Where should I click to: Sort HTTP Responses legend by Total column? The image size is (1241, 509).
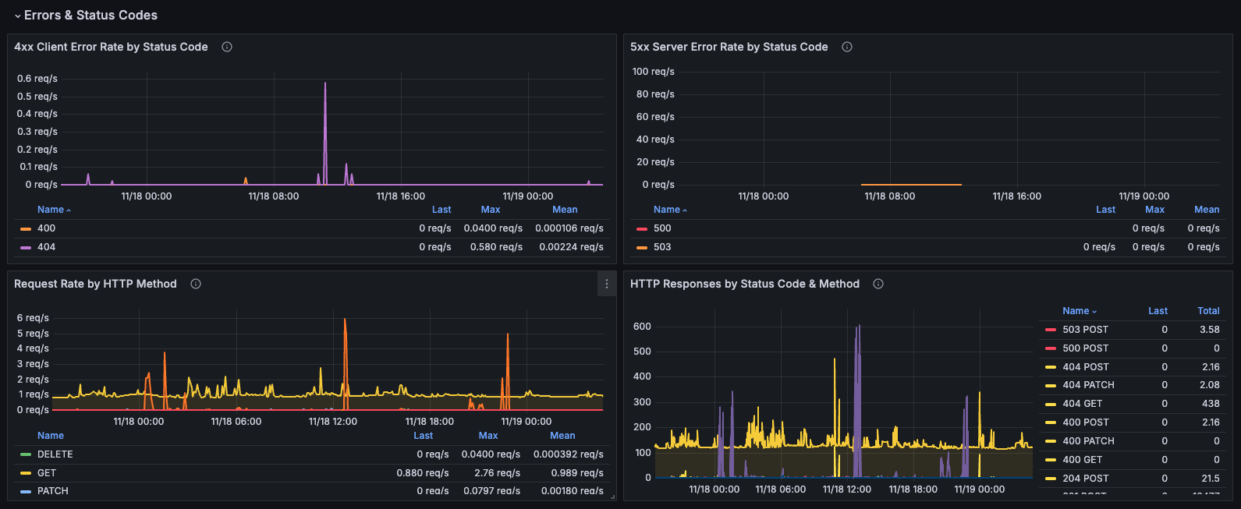pyautogui.click(x=1208, y=311)
